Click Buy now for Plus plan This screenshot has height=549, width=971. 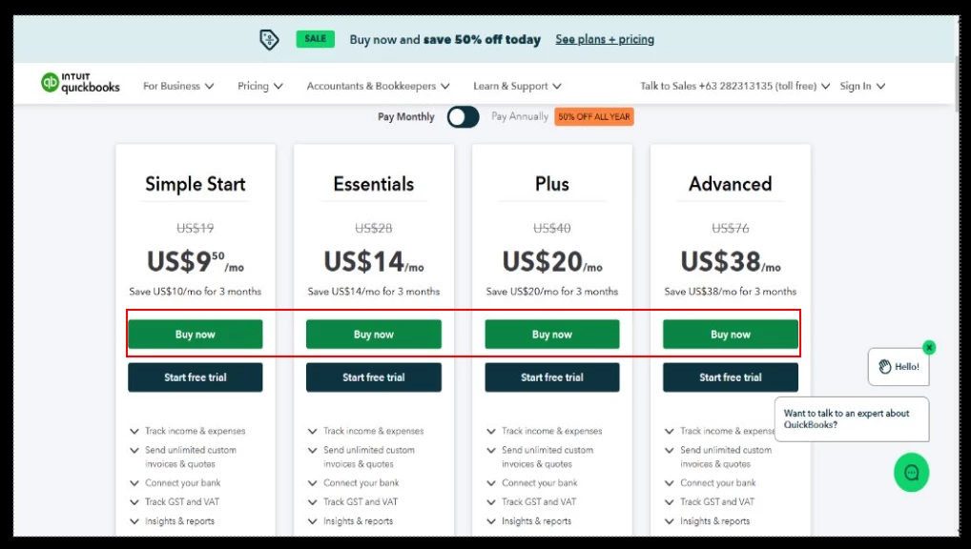[x=551, y=335]
